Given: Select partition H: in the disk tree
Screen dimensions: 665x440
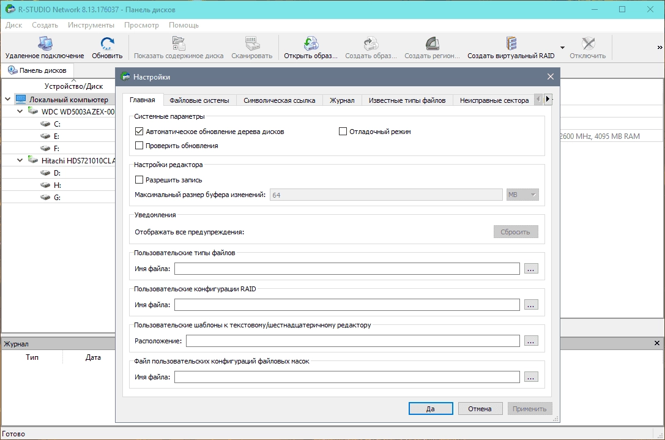Looking at the screenshot, I should pyautogui.click(x=58, y=185).
